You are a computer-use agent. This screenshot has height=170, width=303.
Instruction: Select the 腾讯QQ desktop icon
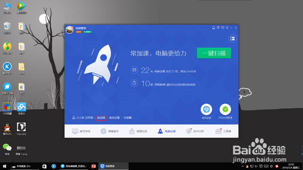pos(7,129)
